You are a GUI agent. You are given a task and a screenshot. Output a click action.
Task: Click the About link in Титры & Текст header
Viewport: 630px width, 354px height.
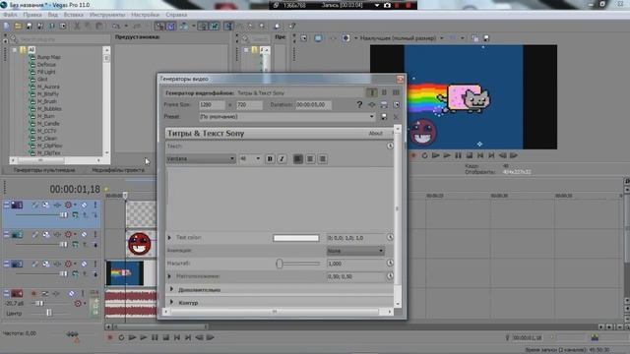[x=375, y=134]
